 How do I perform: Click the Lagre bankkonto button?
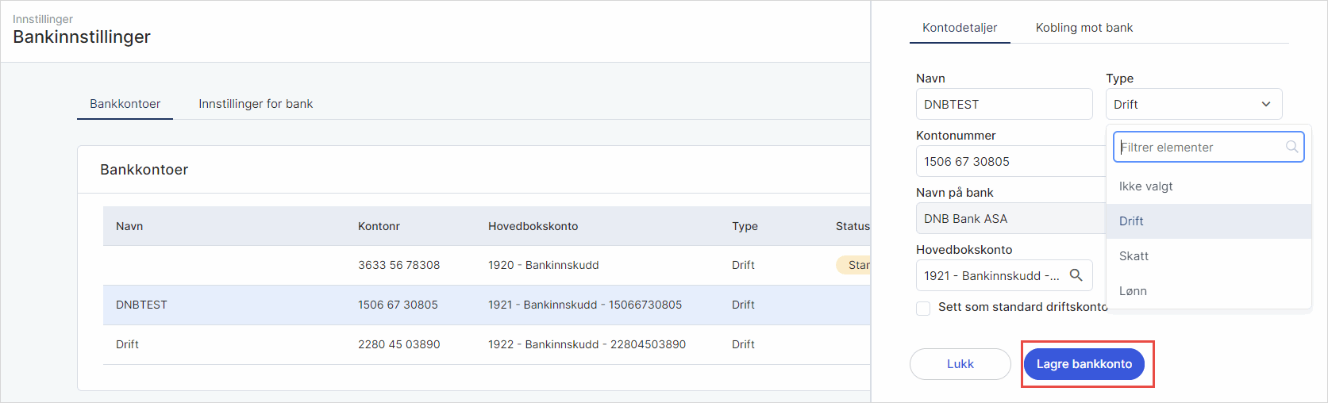click(1084, 364)
